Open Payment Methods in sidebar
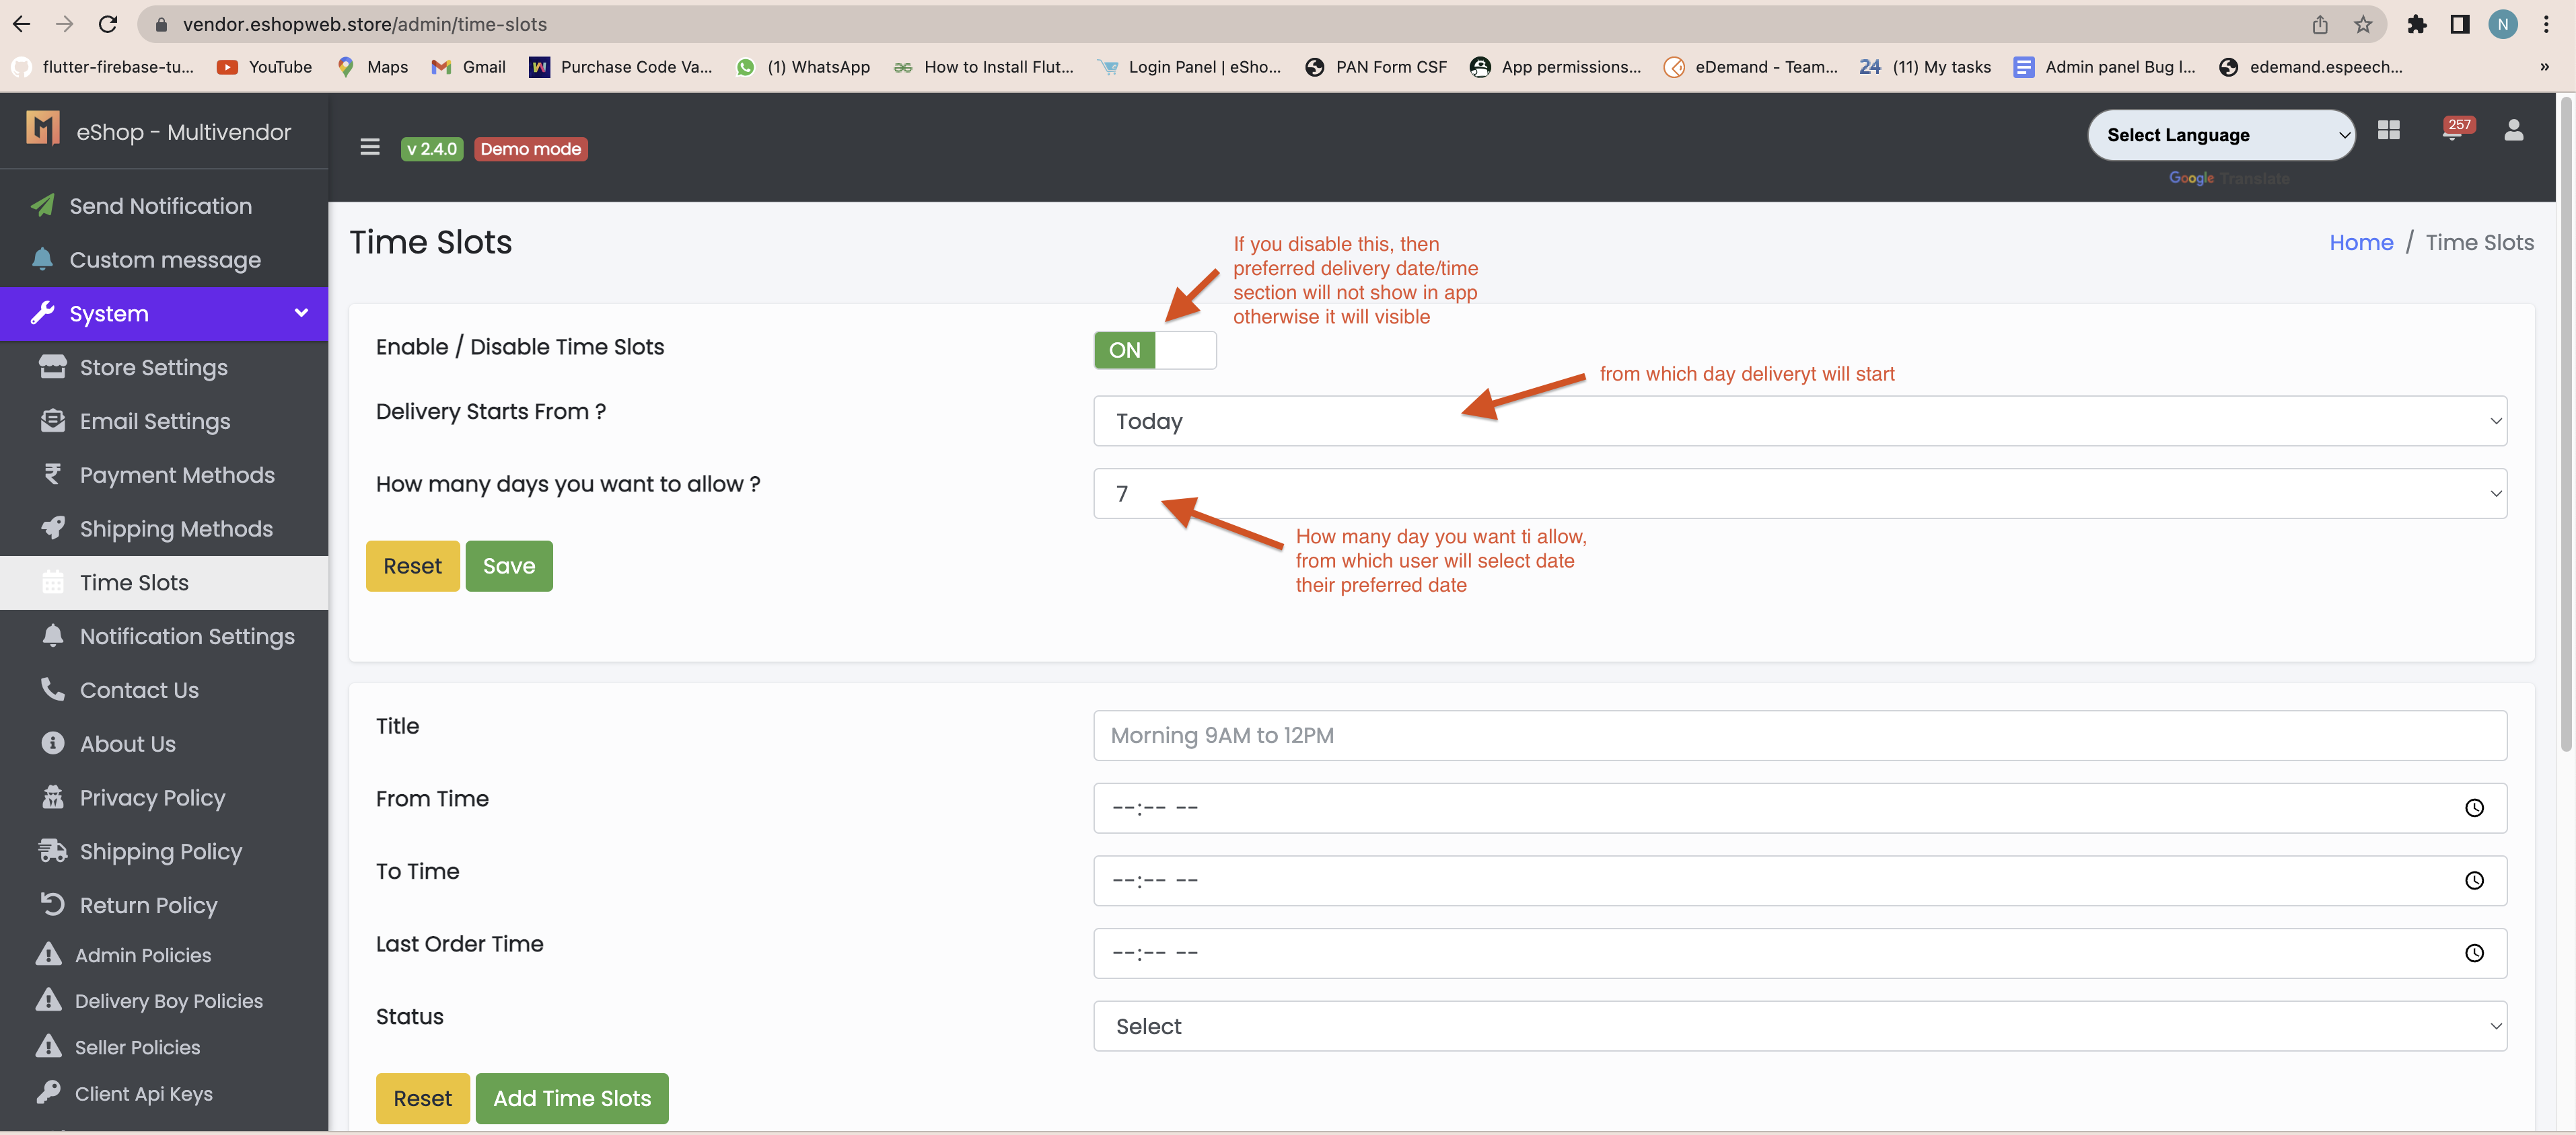 point(176,475)
